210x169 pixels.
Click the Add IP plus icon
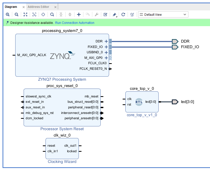coord(79,14)
